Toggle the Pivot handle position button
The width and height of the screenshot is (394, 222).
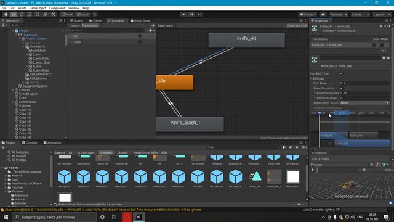pyautogui.click(x=67, y=14)
